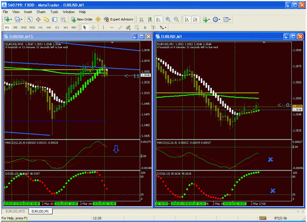307x222 pixels.
Task: Open the MetaEditor yellow diamond icon
Action: point(98,19)
